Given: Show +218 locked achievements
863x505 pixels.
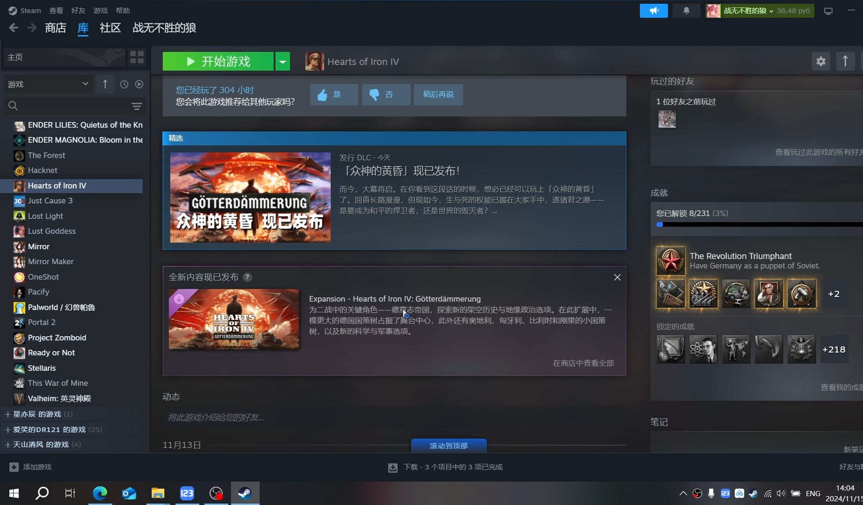Looking at the screenshot, I should (x=834, y=349).
